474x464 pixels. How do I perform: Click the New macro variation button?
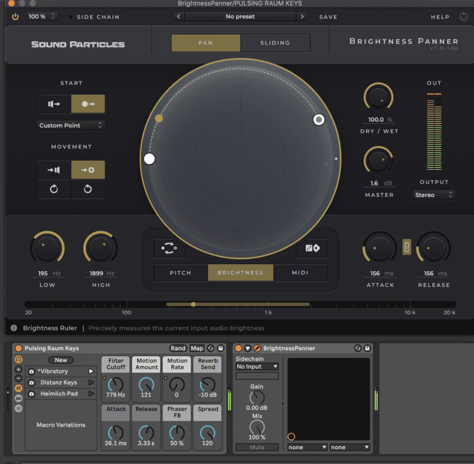[x=61, y=360]
